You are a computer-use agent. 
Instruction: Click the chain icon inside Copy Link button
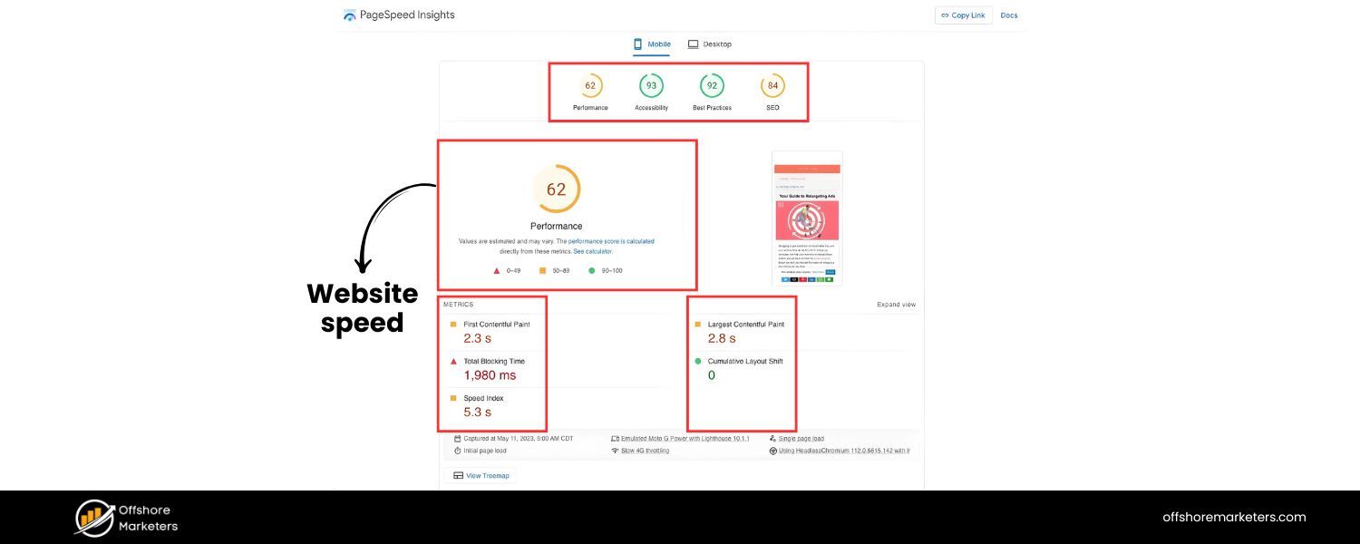946,15
